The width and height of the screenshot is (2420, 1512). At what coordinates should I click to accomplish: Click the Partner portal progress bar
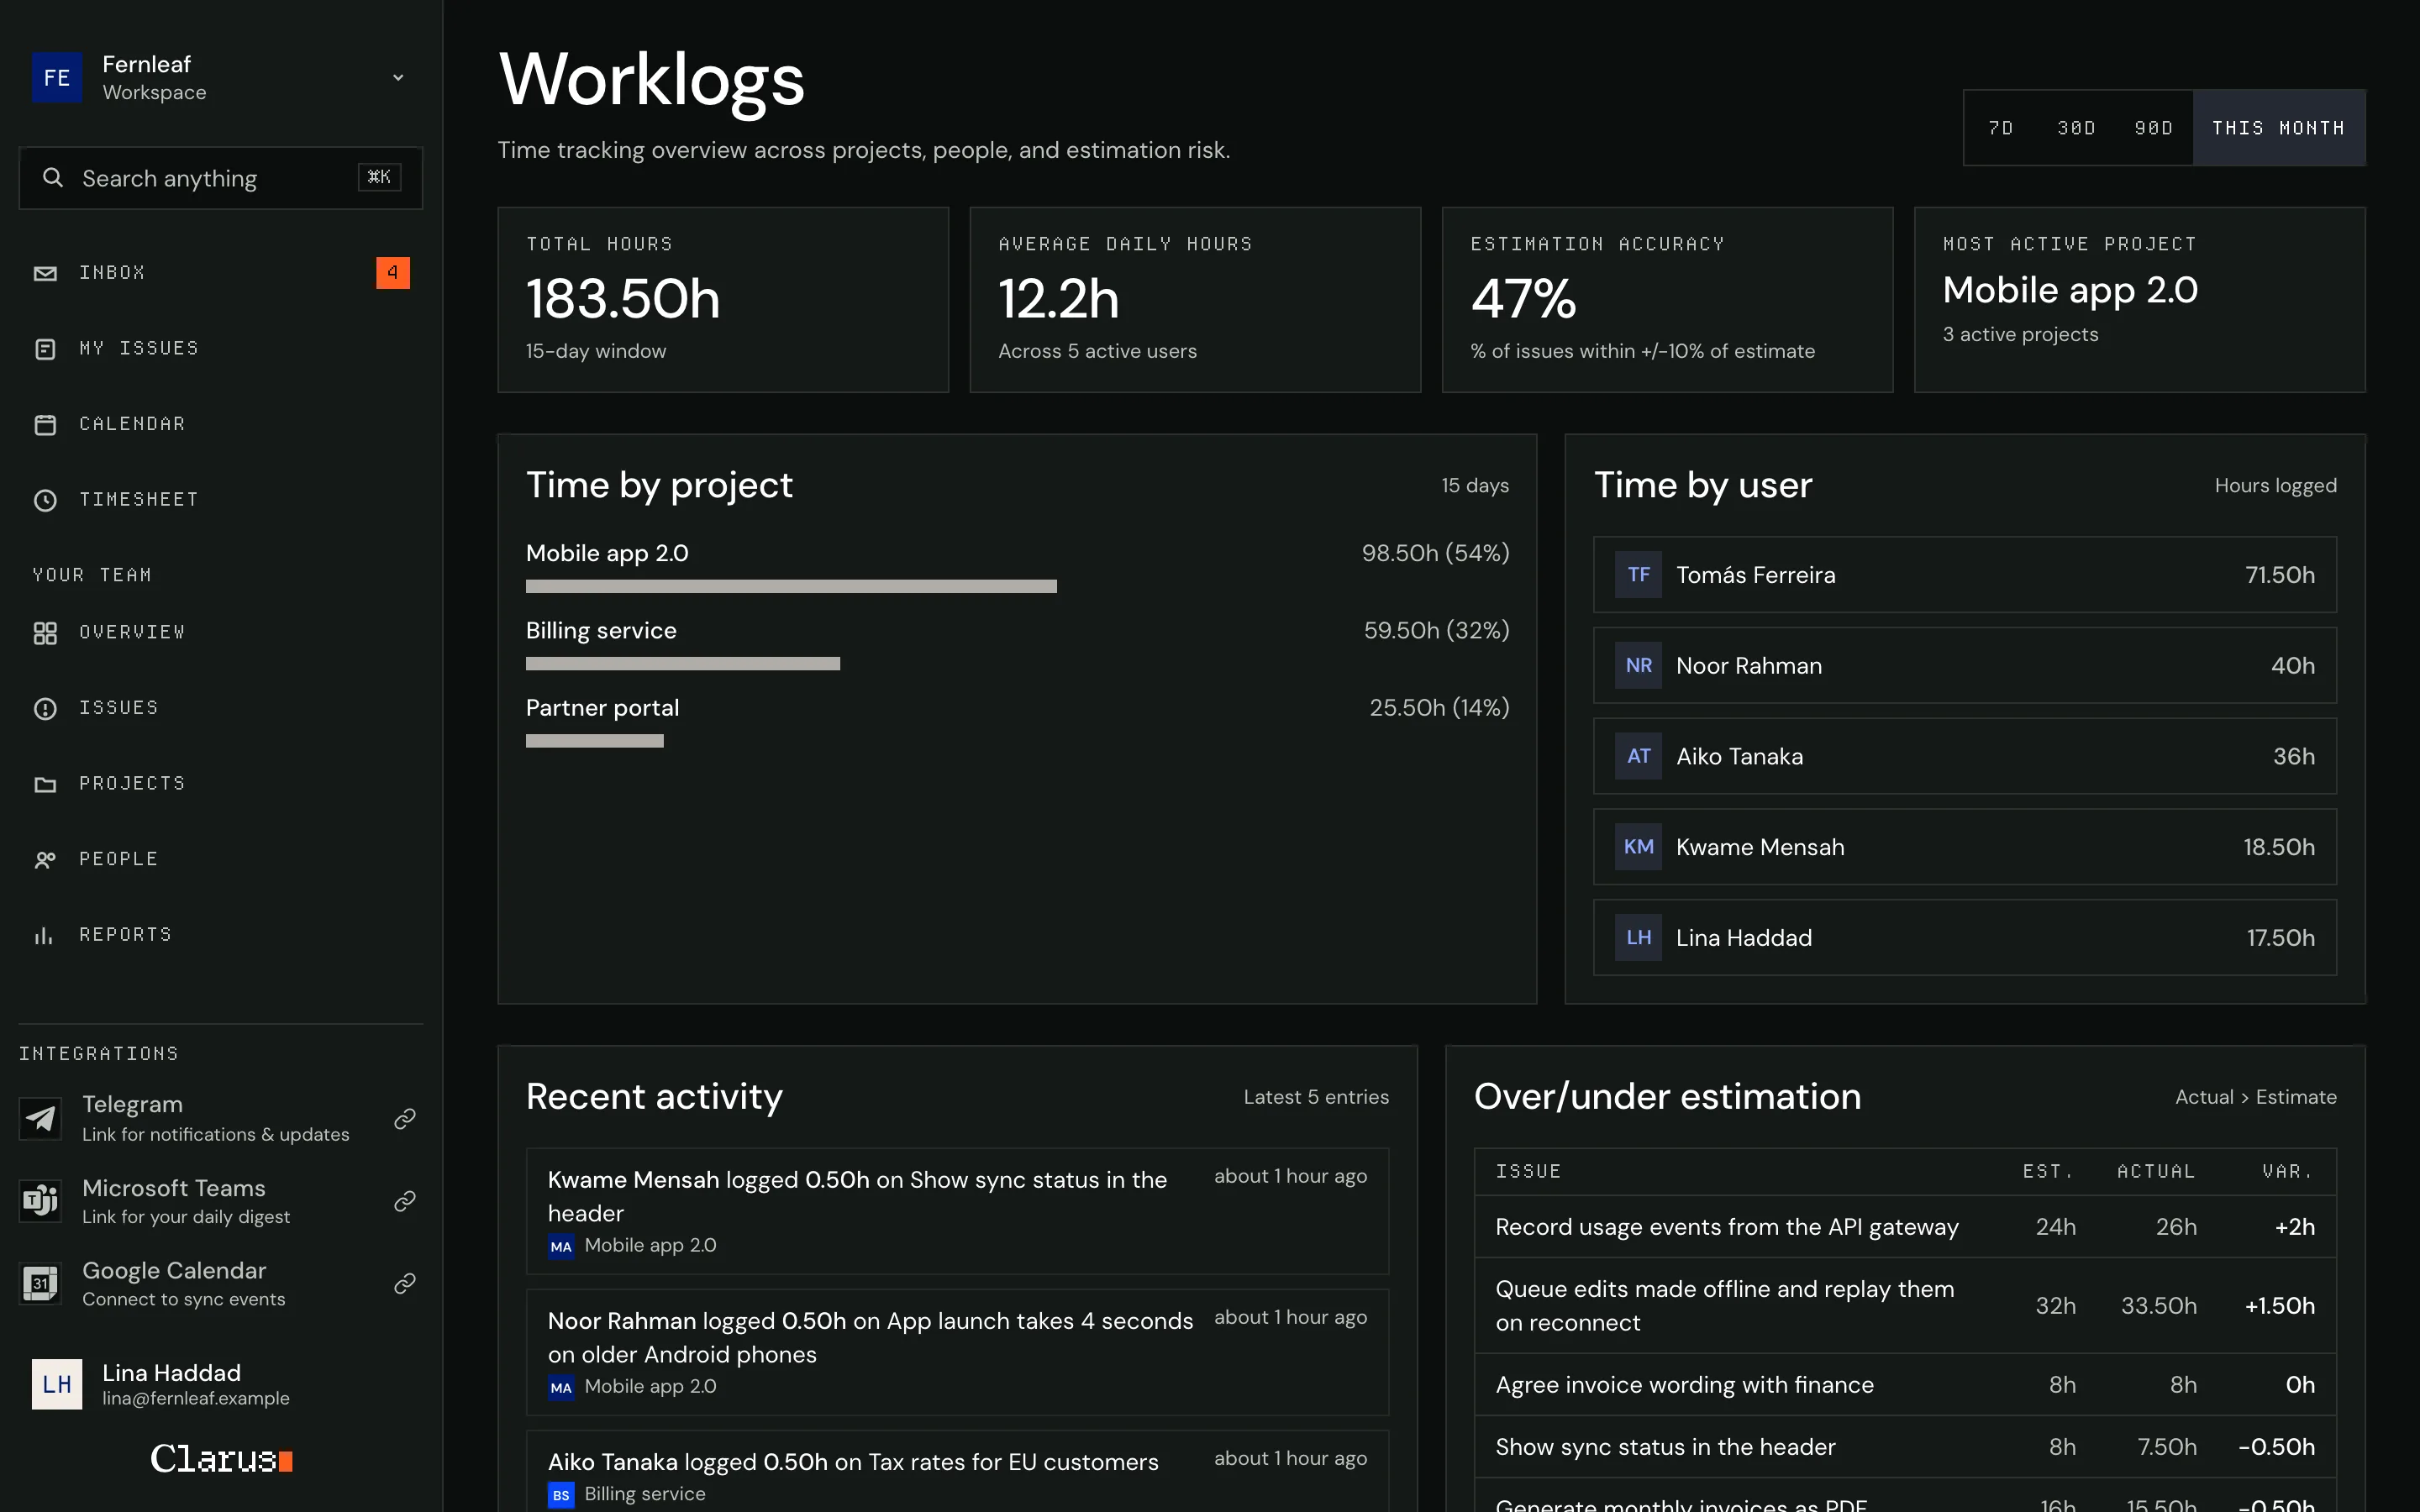click(x=595, y=741)
